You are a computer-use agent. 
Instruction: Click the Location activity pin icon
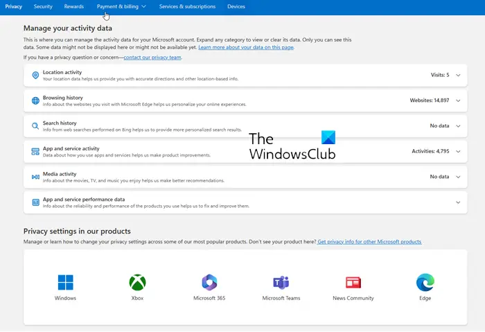tap(35, 75)
